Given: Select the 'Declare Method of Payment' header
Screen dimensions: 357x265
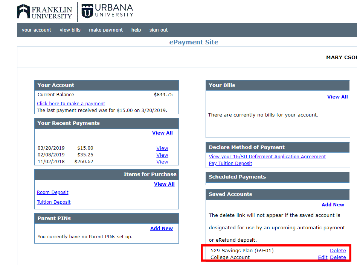Looking at the screenshot, I should pos(278,147).
